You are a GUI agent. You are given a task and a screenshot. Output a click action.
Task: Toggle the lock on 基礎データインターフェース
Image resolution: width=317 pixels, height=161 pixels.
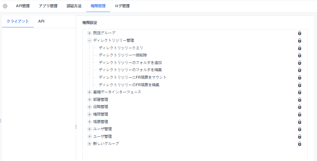click(x=300, y=92)
